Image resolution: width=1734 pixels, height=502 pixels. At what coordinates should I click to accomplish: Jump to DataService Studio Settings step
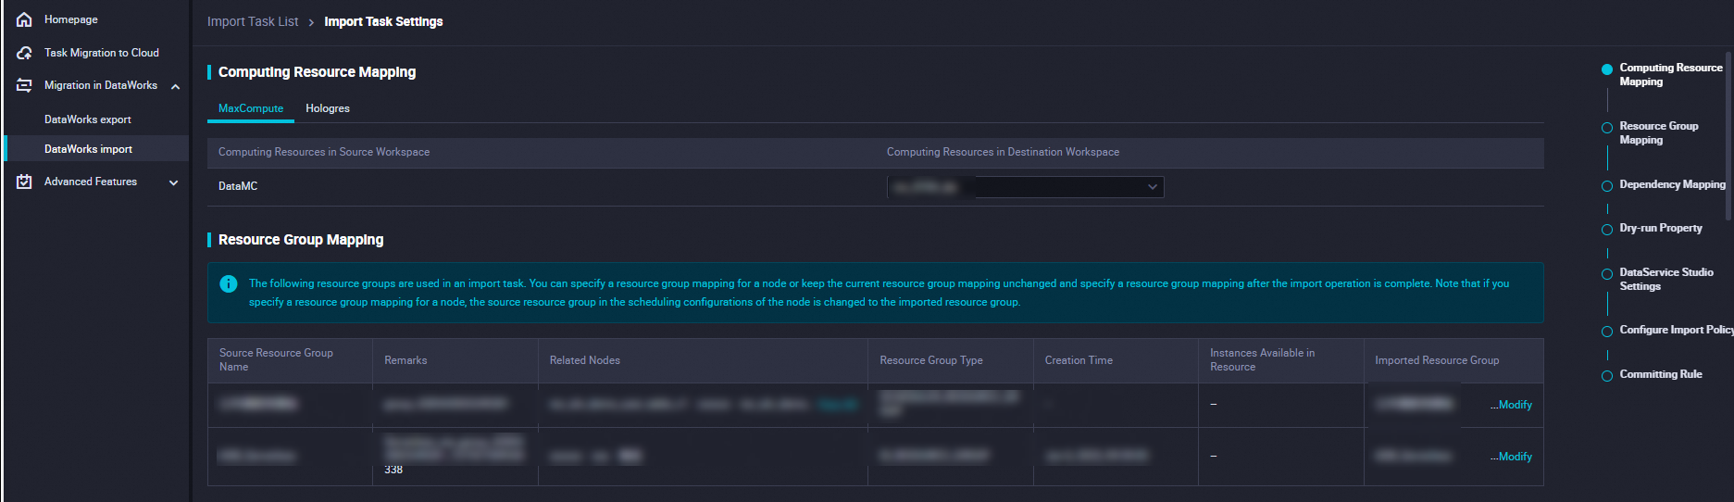[1665, 280]
